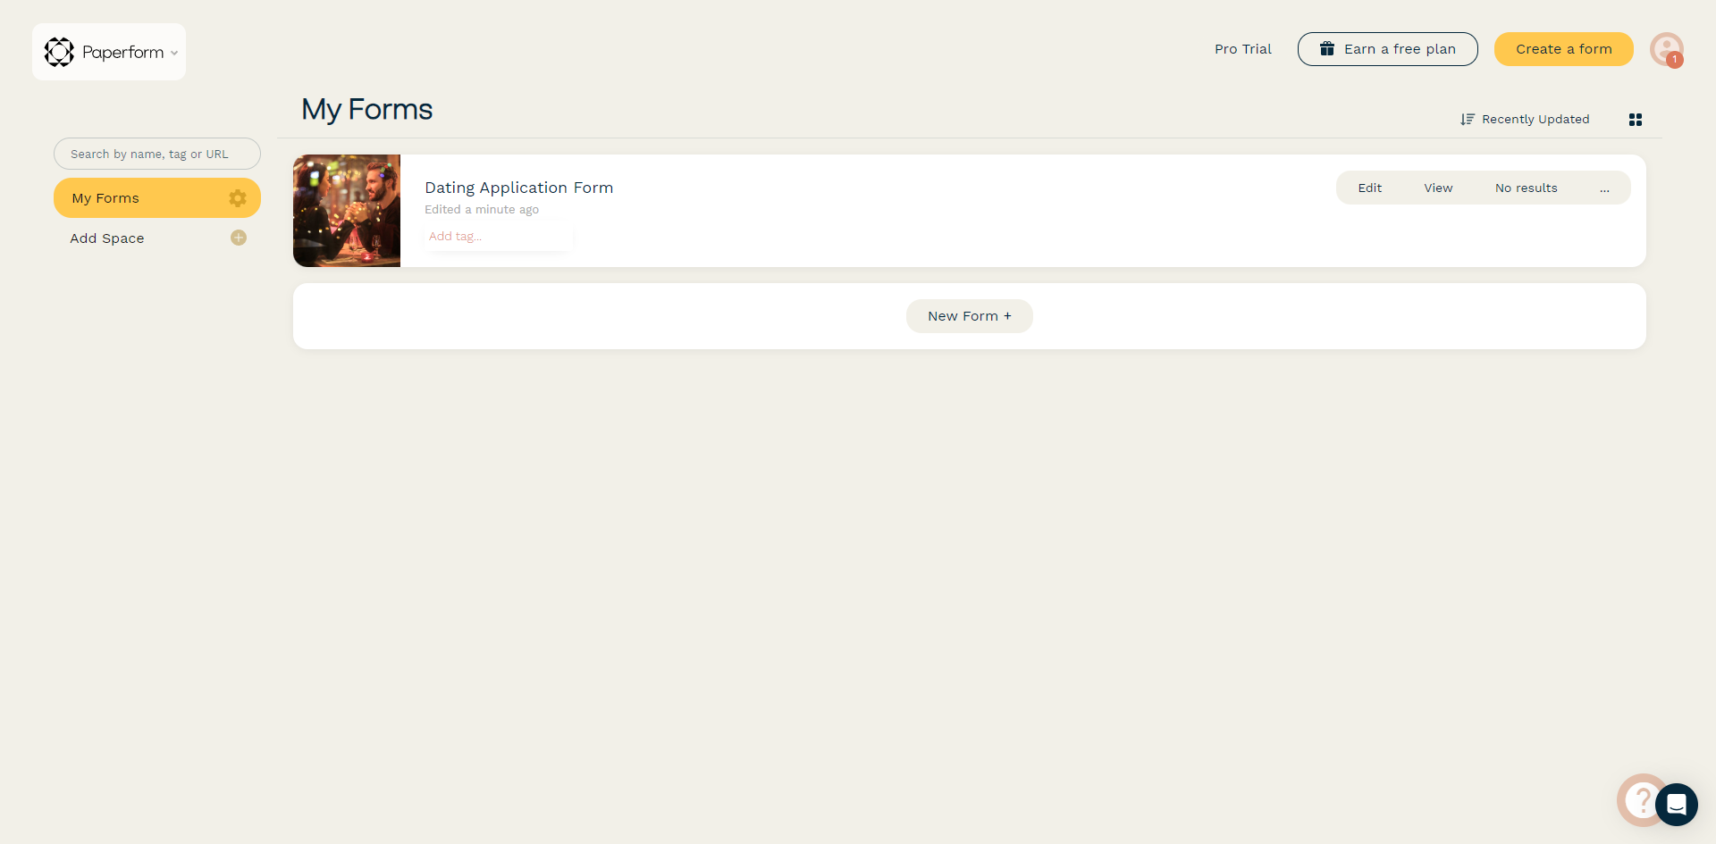This screenshot has width=1716, height=844.
Task: Edit the Dating Application Form
Action: click(1369, 188)
